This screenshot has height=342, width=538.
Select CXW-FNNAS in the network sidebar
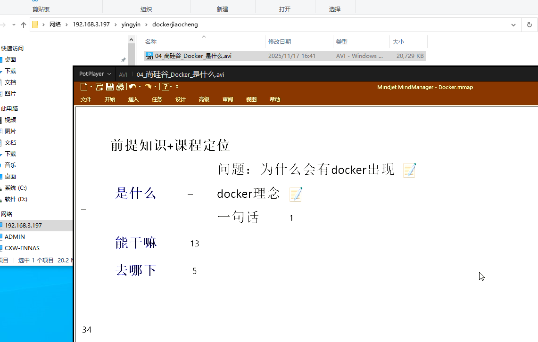(x=22, y=248)
